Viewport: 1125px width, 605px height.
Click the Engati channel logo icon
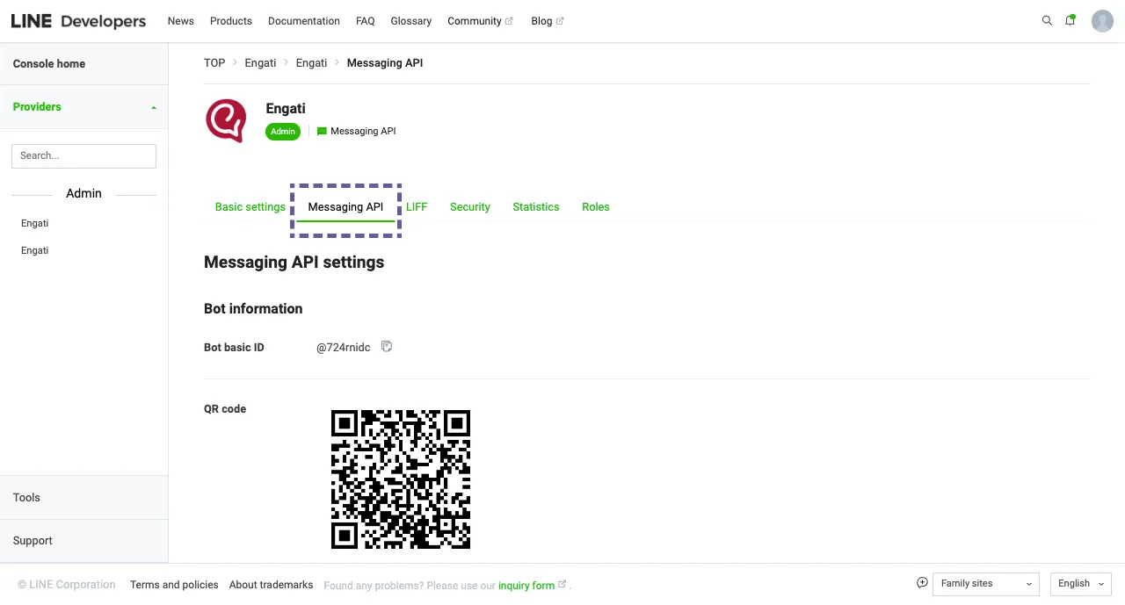click(x=226, y=120)
